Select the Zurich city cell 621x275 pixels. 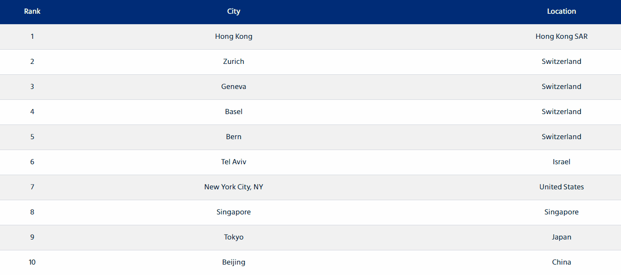pyautogui.click(x=234, y=62)
